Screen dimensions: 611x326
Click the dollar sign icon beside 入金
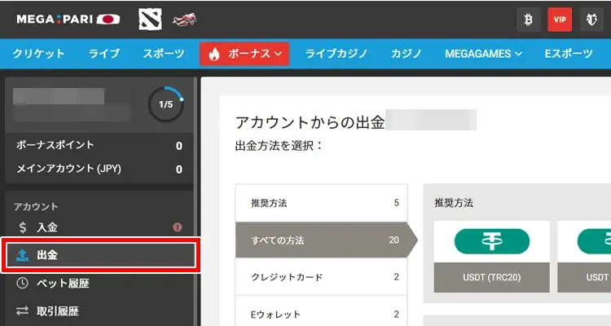click(23, 227)
